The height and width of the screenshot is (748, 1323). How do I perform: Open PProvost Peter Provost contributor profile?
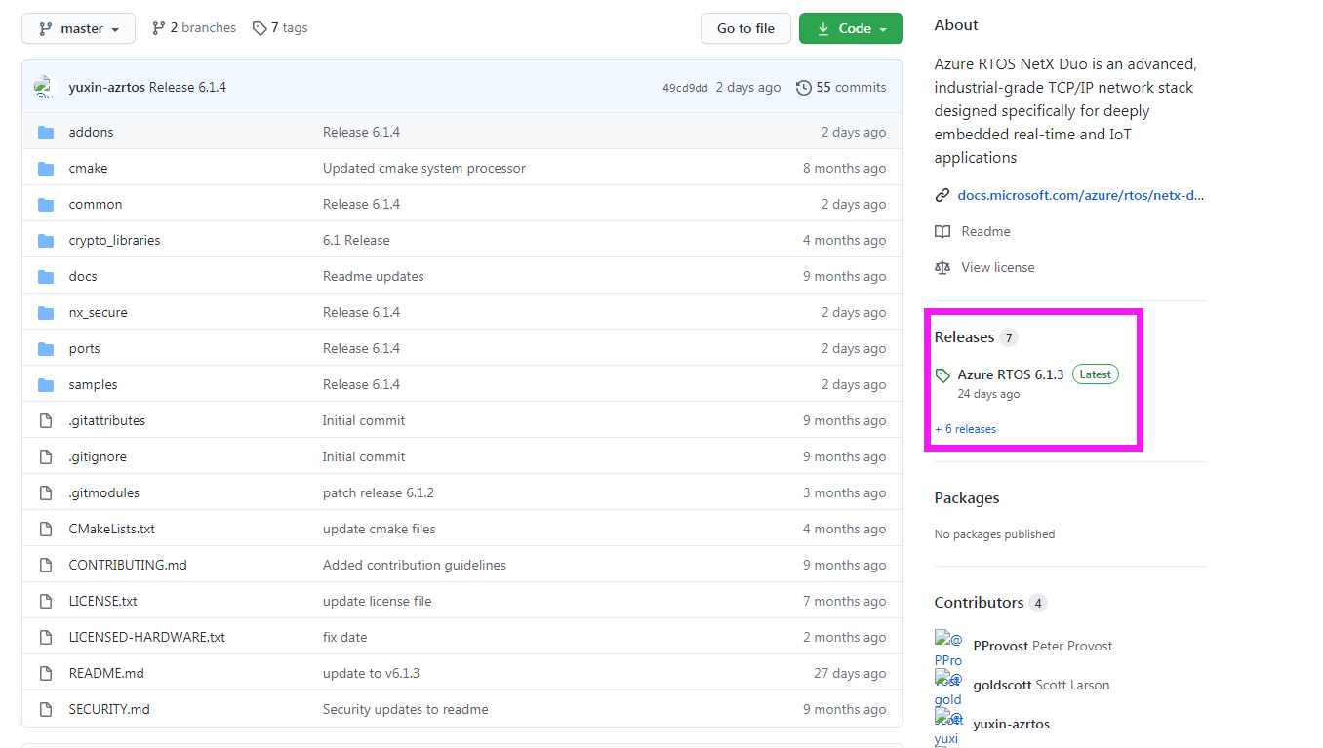1043,646
